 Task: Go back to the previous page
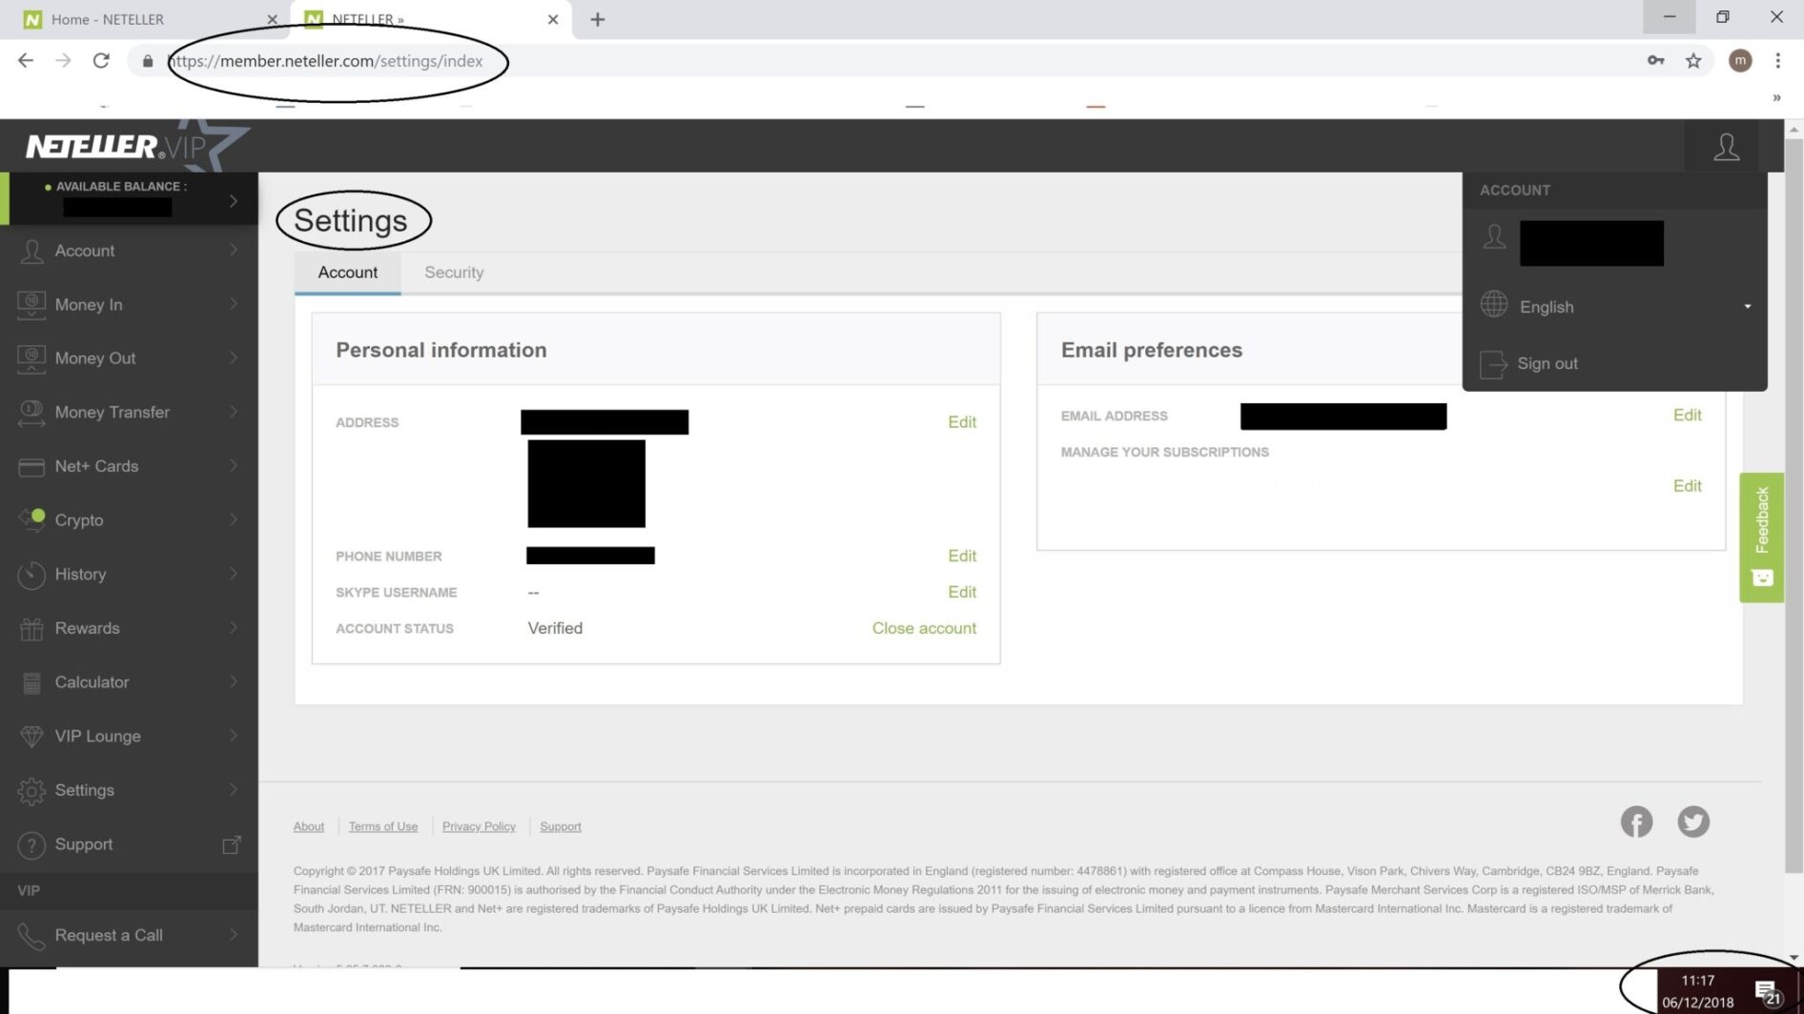[x=26, y=61]
